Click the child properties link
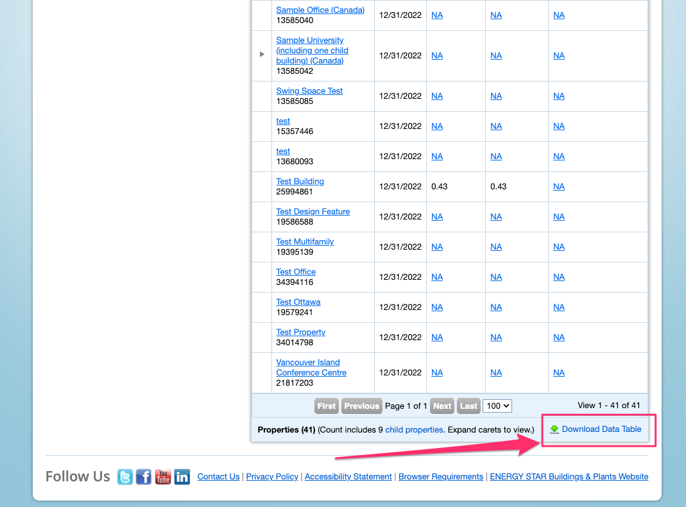The image size is (686, 507). point(414,429)
